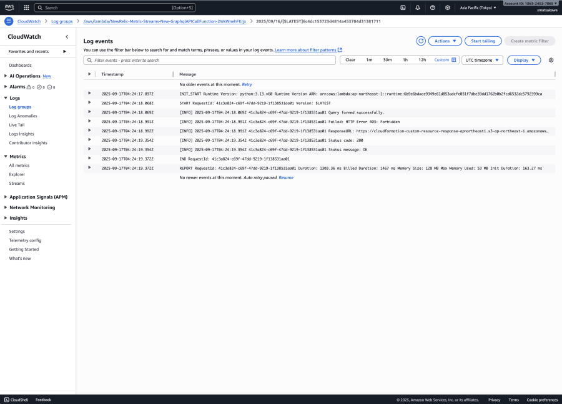
Task: Click the Lambda log group breadcrumb
Action: (x=165, y=21)
